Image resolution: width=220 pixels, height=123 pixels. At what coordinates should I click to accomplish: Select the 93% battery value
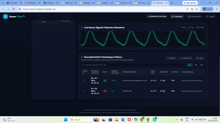[173, 81]
